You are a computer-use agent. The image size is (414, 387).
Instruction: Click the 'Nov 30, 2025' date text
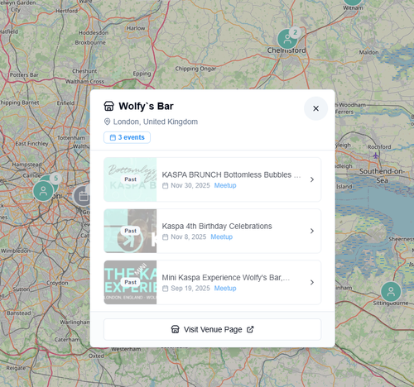190,185
